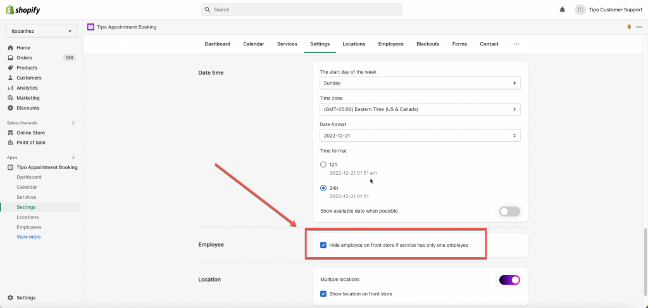Image resolution: width=648 pixels, height=308 pixels.
Task: Open the Date format dropdown
Action: [x=420, y=135]
